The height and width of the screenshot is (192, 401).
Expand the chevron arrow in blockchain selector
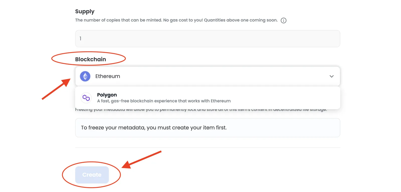coord(332,76)
